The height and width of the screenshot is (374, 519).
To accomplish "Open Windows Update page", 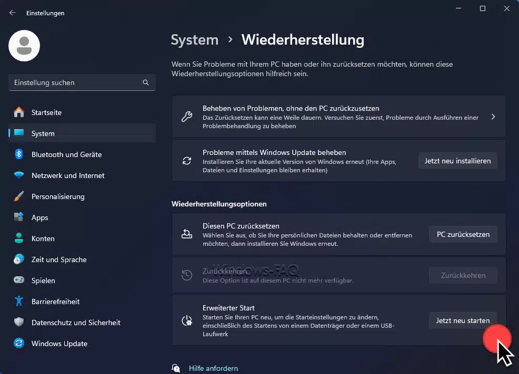I will [x=82, y=344].
